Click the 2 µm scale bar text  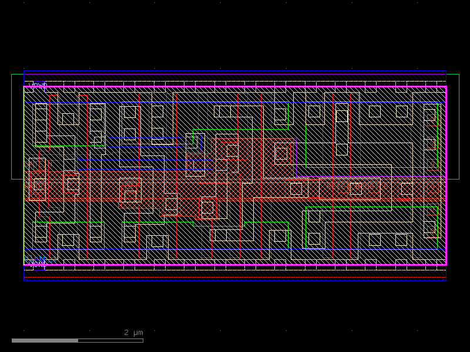133,333
